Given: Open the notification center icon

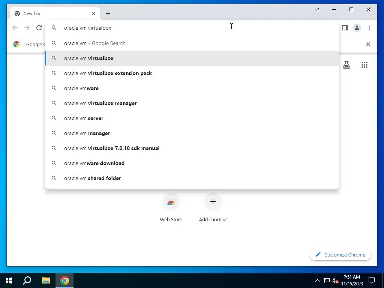Looking at the screenshot, I should 372,280.
